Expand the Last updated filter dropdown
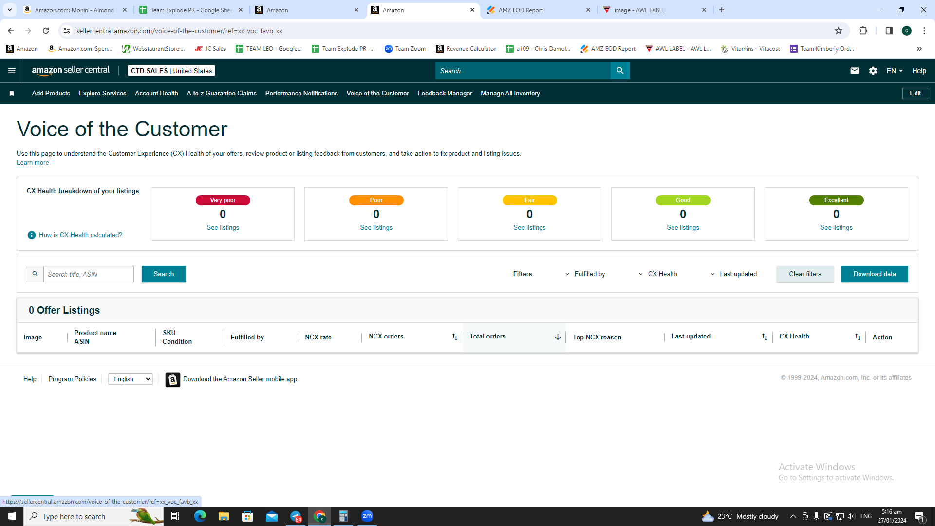This screenshot has width=935, height=526. coord(734,274)
